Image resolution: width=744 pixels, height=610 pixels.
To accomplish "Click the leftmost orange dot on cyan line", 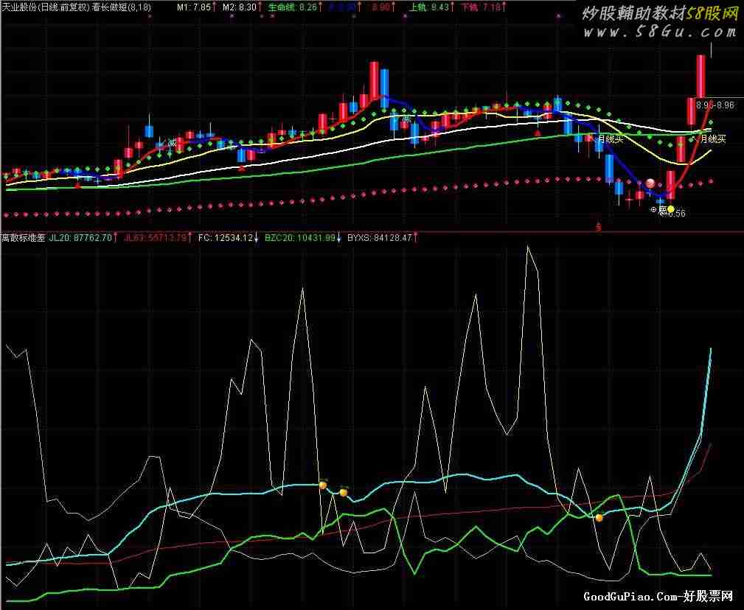I will pyautogui.click(x=322, y=485).
